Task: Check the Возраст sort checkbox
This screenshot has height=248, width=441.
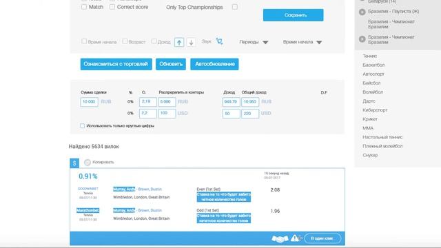Action: 125,41
